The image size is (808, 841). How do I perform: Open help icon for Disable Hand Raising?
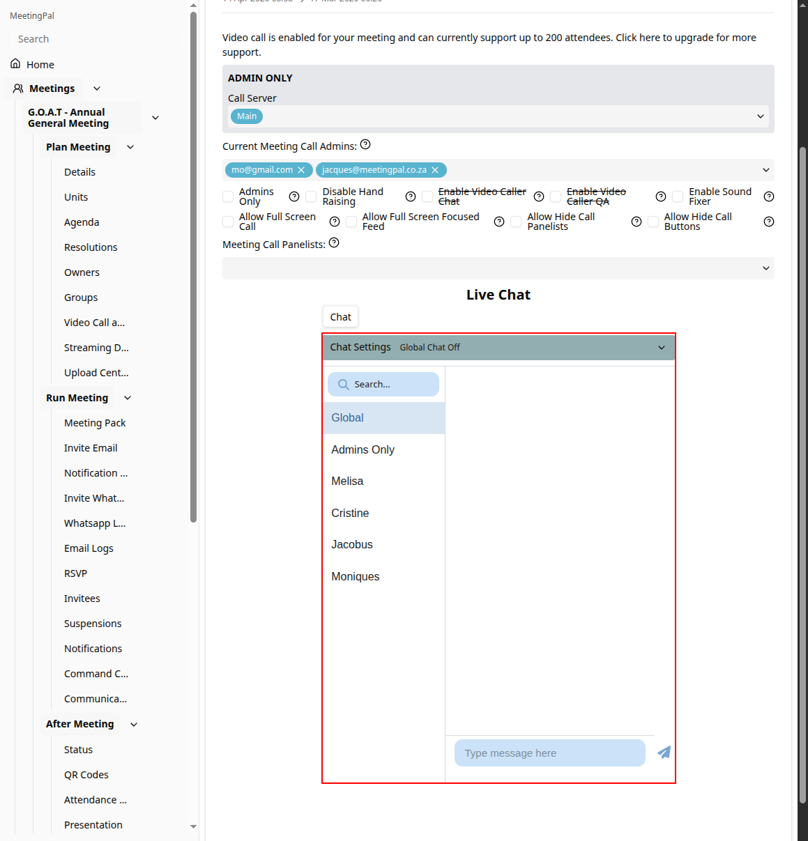pyautogui.click(x=411, y=196)
